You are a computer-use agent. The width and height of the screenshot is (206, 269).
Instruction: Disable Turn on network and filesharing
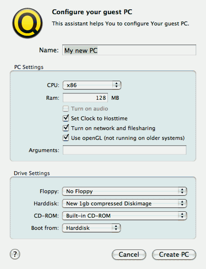[x=66, y=128]
